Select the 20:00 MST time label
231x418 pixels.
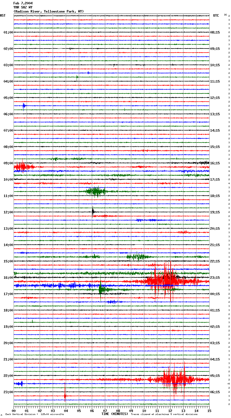(8, 343)
